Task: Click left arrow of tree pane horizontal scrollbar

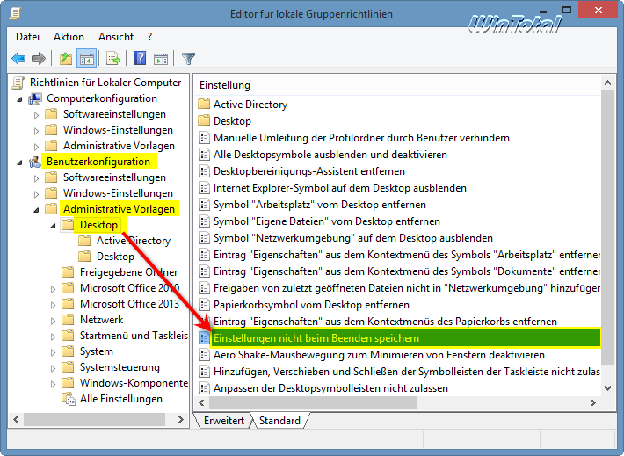Action: point(16,419)
